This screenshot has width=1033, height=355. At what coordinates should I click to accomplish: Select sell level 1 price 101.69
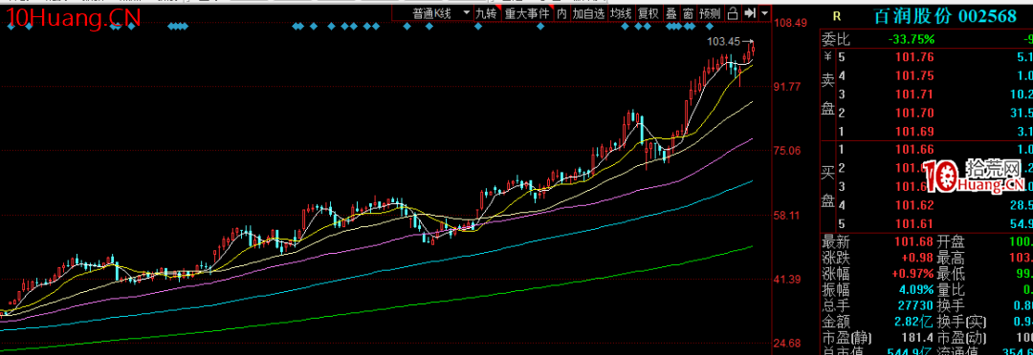pyautogui.click(x=914, y=131)
